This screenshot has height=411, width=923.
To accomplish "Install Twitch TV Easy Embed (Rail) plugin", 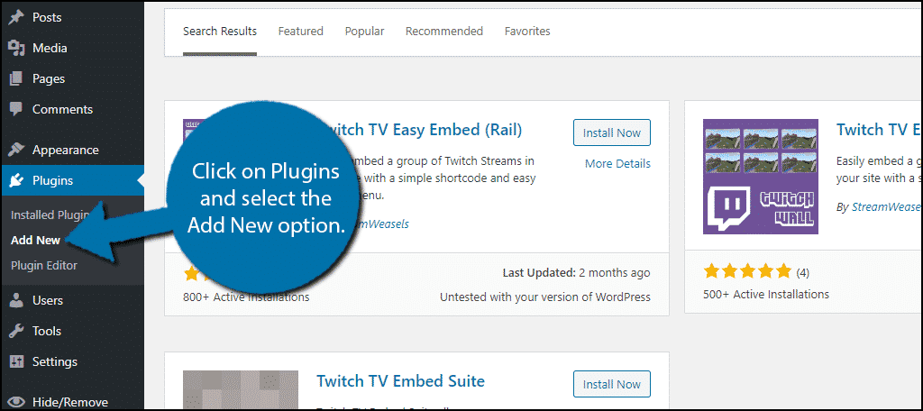I will coord(612,133).
